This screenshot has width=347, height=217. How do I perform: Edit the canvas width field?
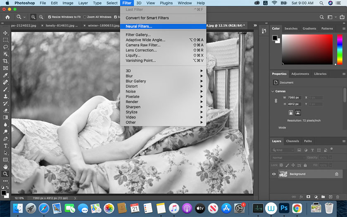pos(293,98)
